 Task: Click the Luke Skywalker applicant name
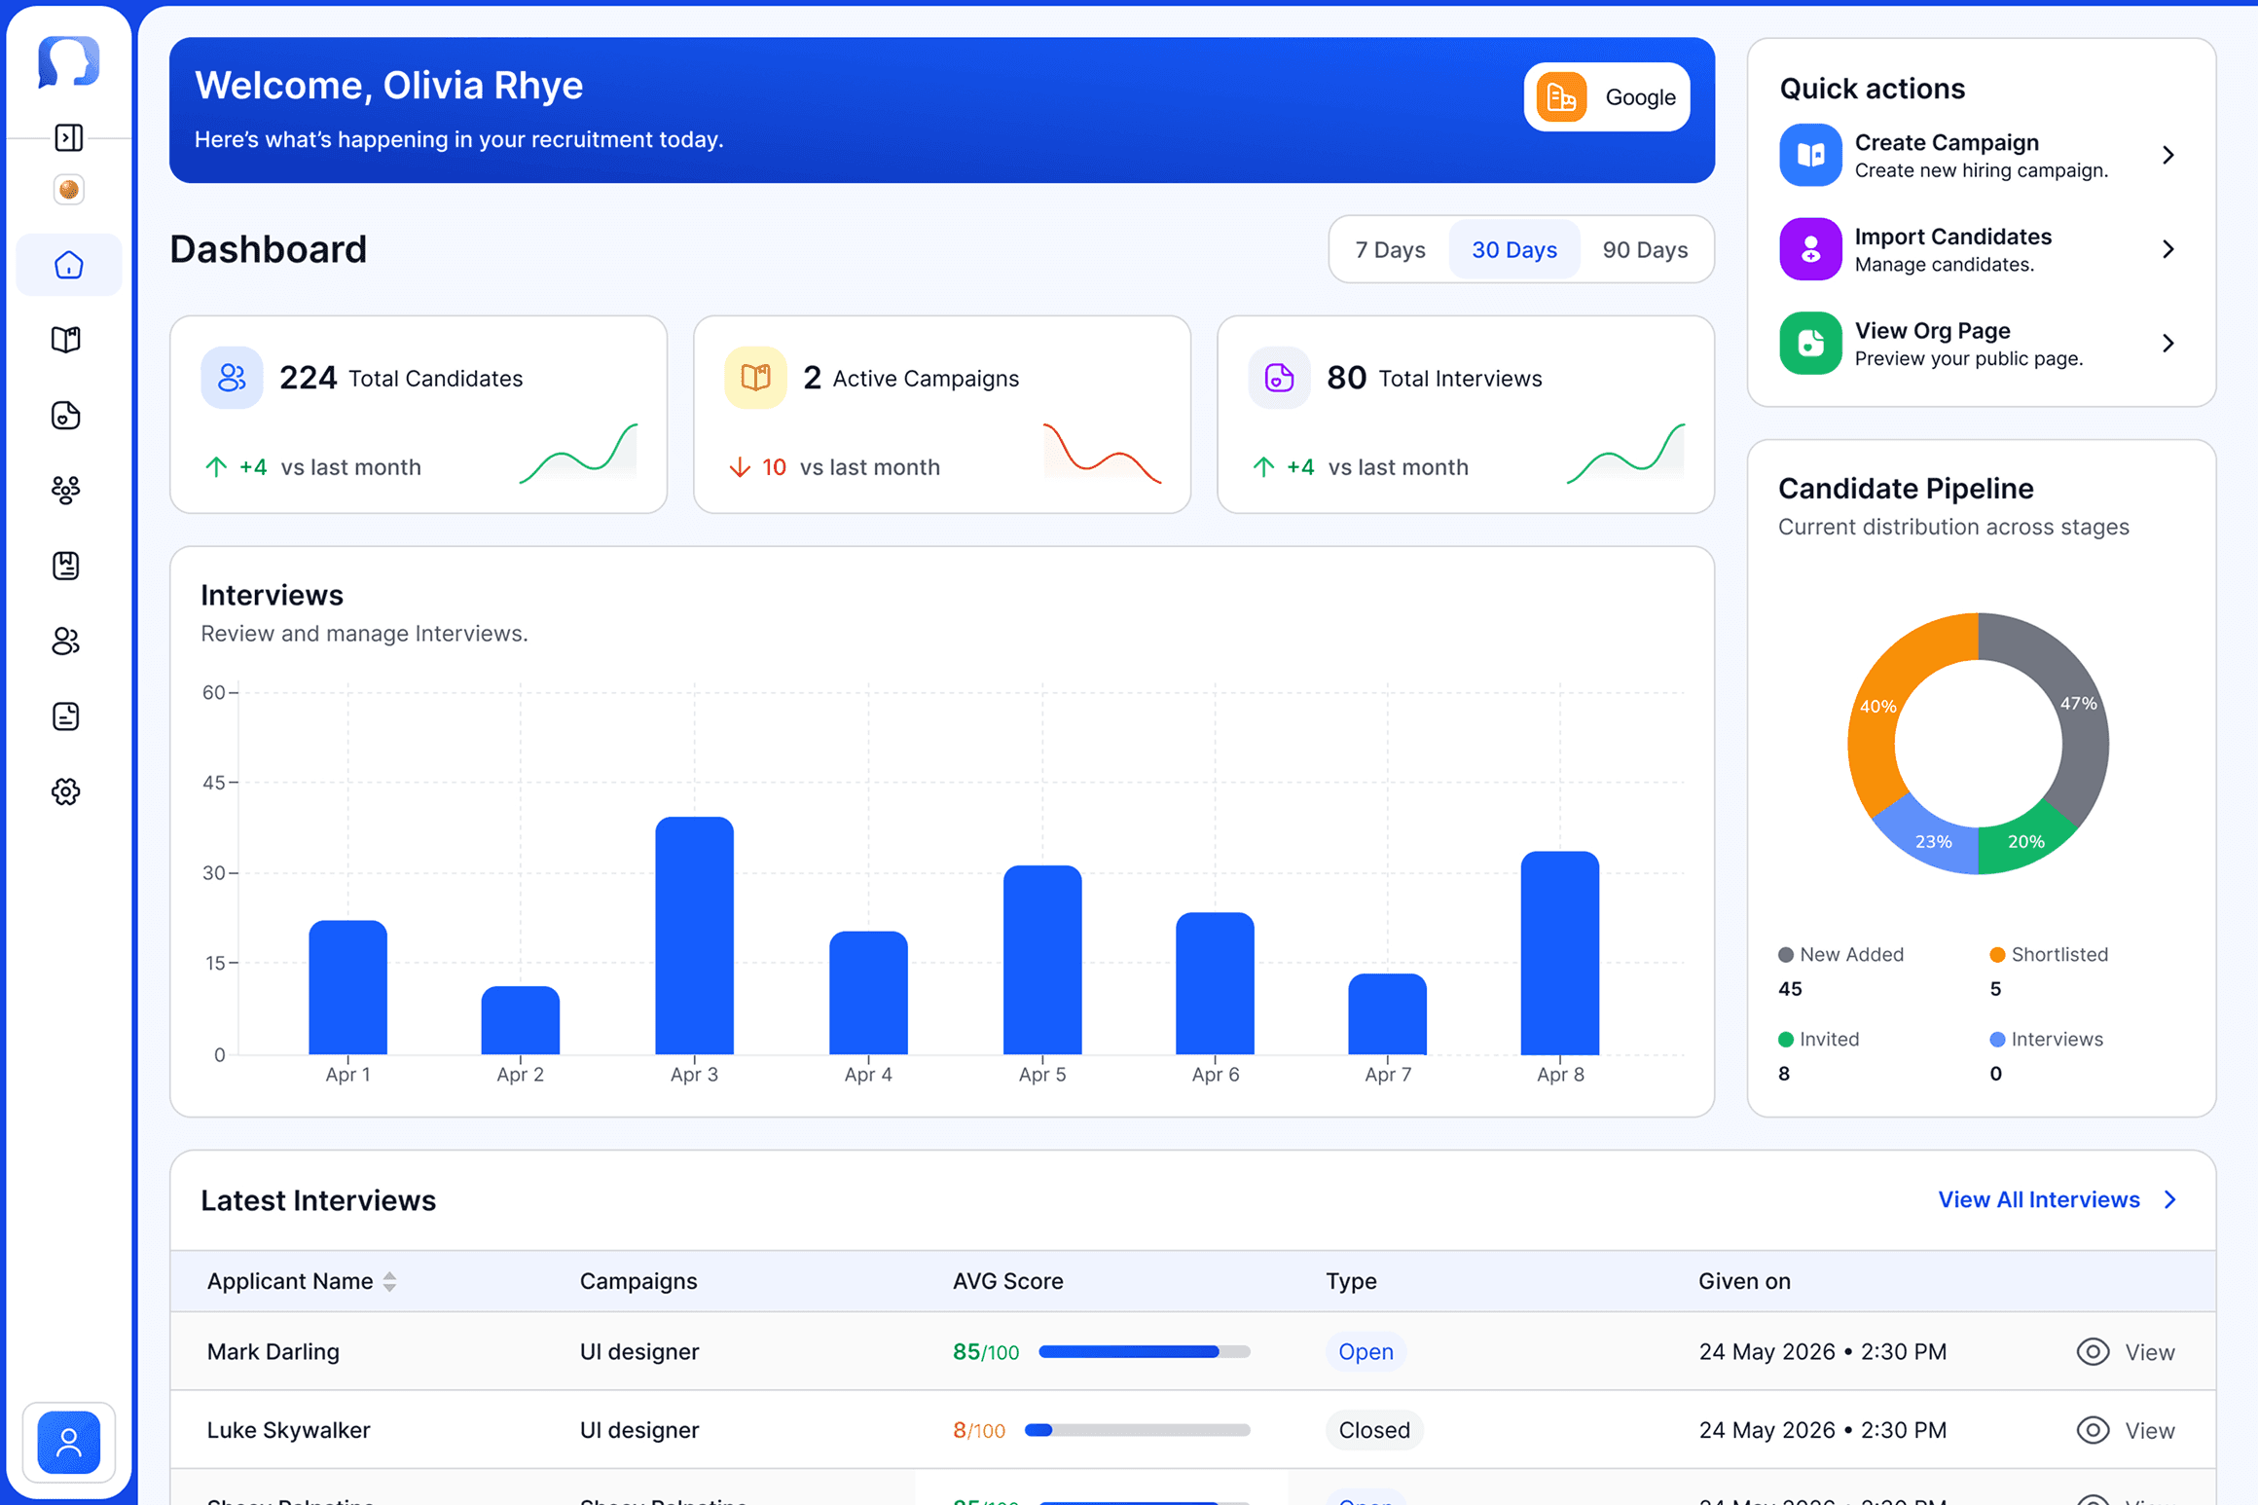[288, 1430]
